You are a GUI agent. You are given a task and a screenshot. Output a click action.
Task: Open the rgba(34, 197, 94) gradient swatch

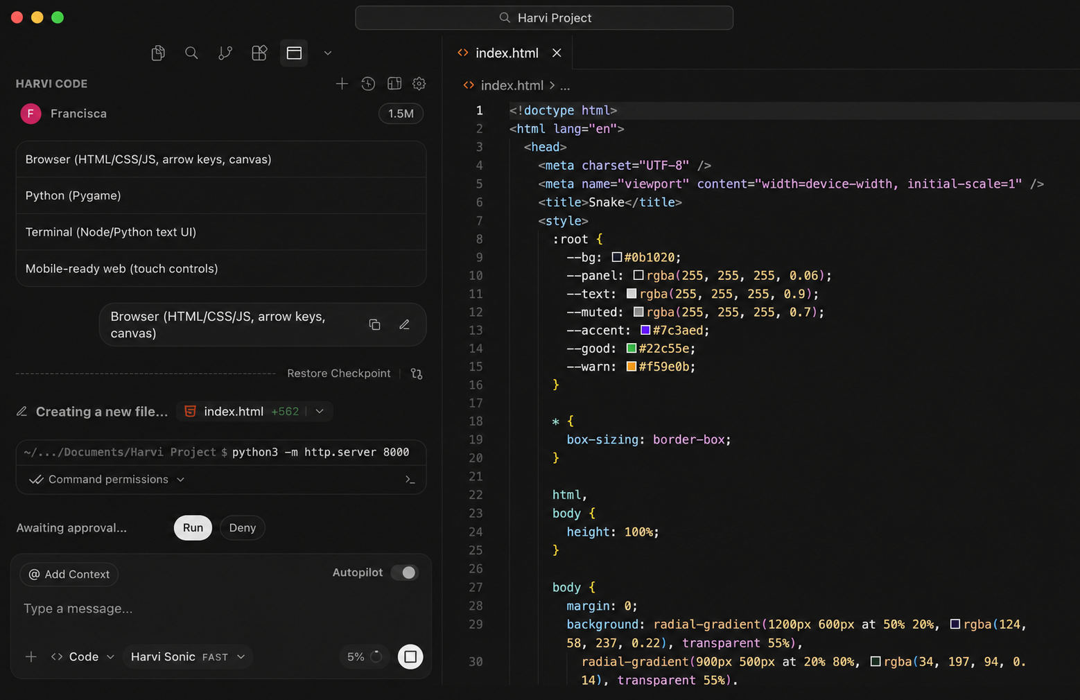[x=876, y=661]
